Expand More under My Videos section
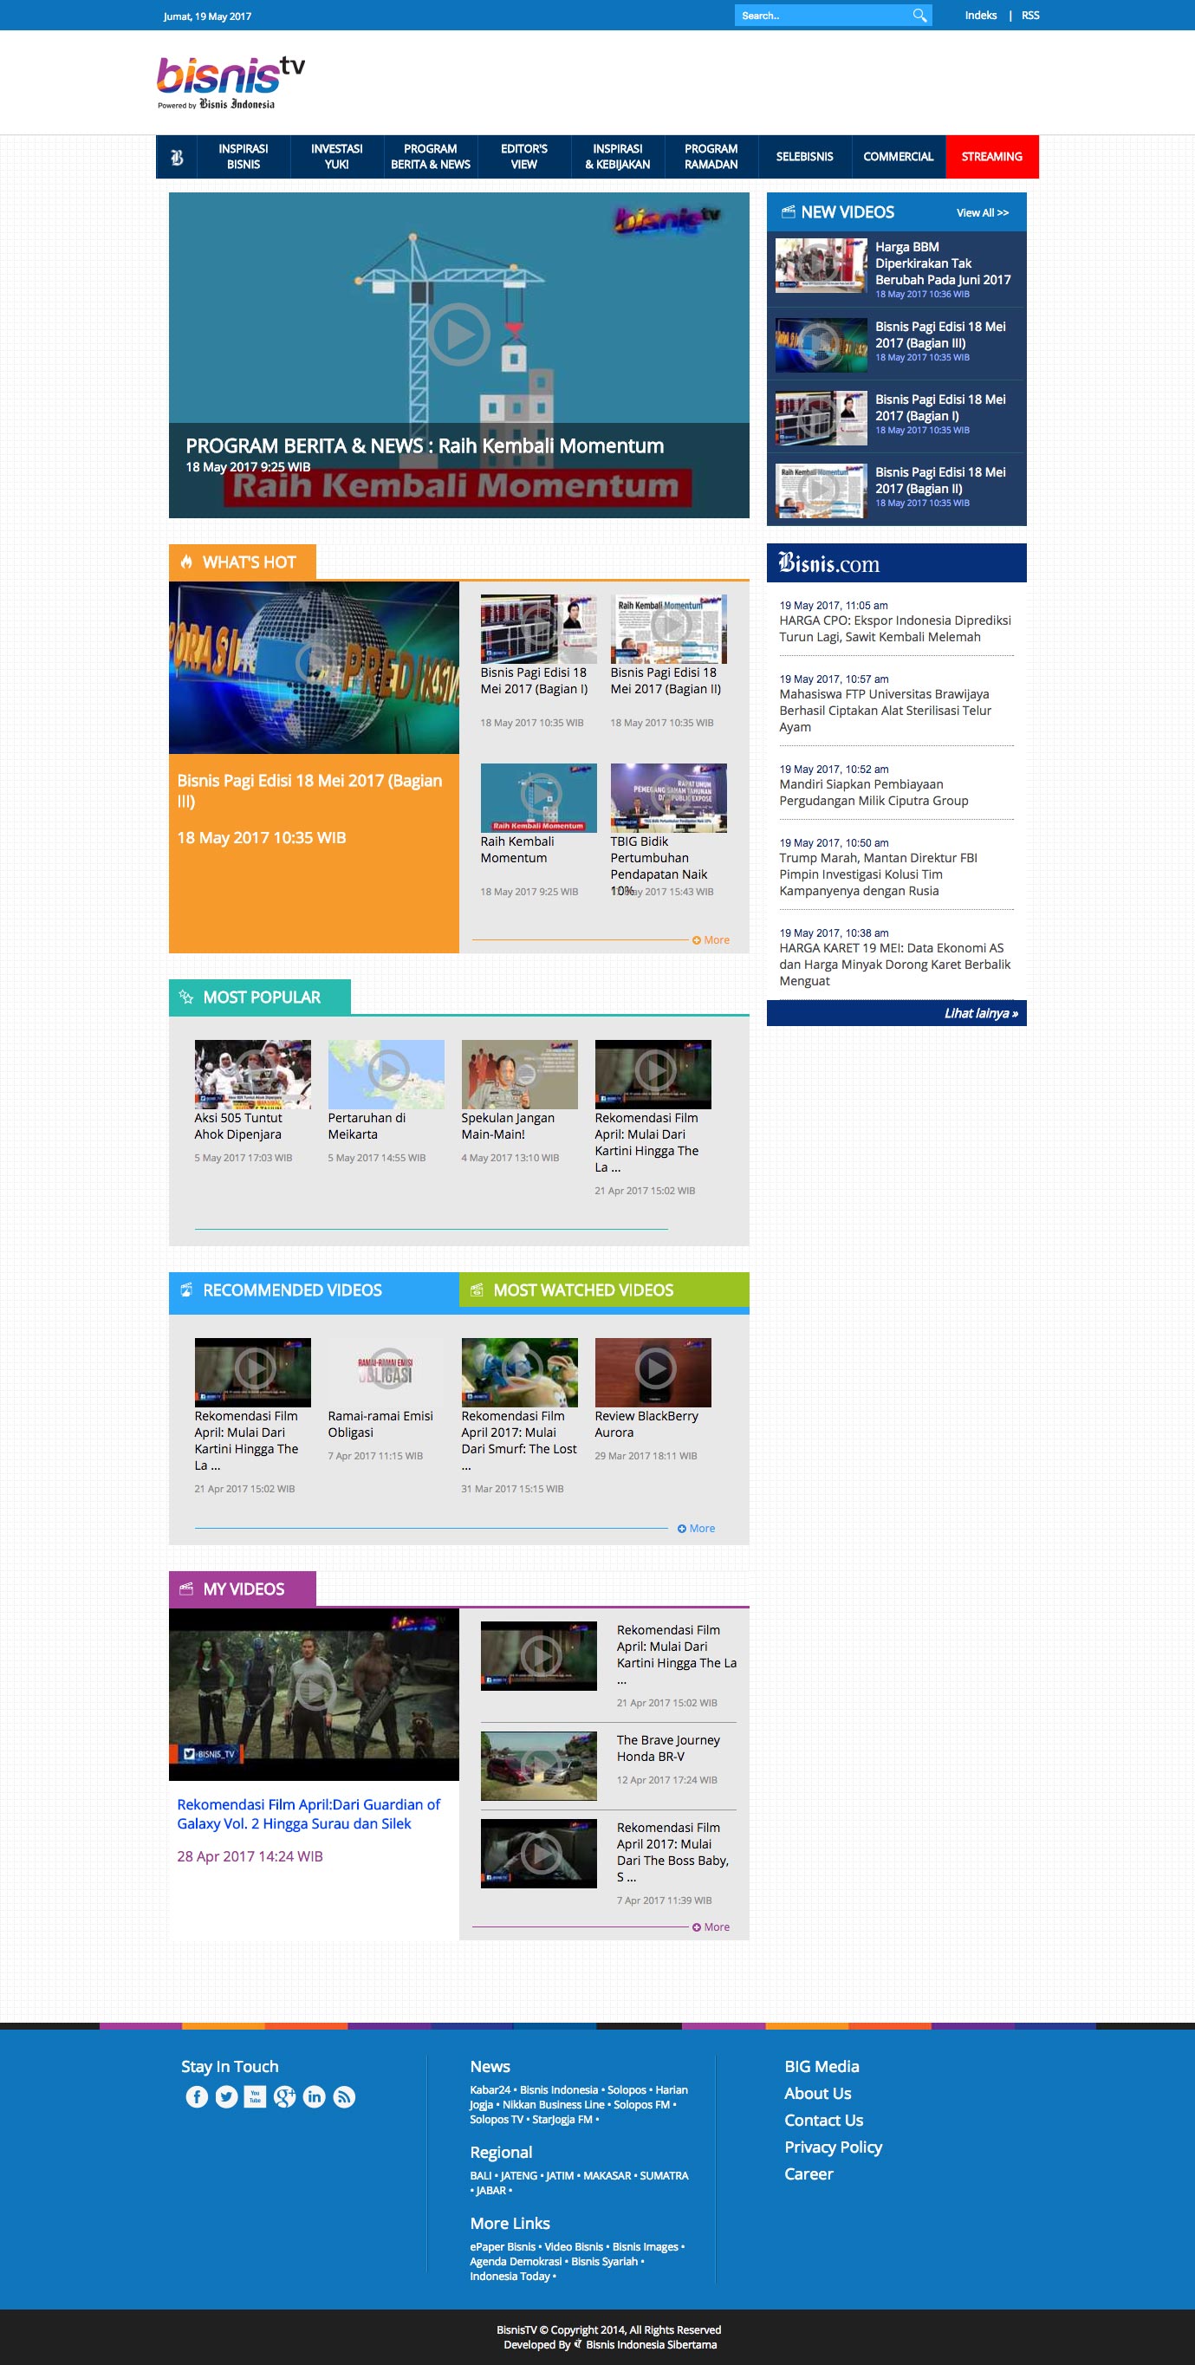1195x2365 pixels. pos(711,1927)
